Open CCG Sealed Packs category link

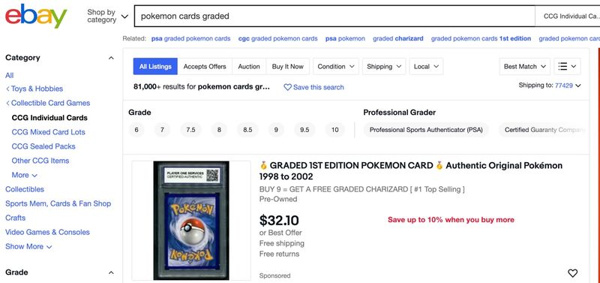point(43,146)
